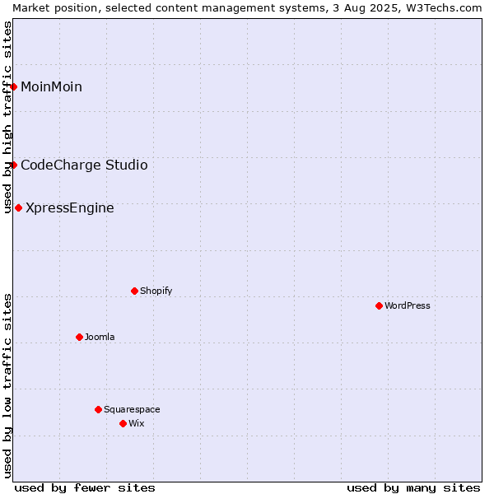This screenshot has width=494, height=494.
Task: Click the XpressEngine red diamond marker
Action: click(x=19, y=208)
